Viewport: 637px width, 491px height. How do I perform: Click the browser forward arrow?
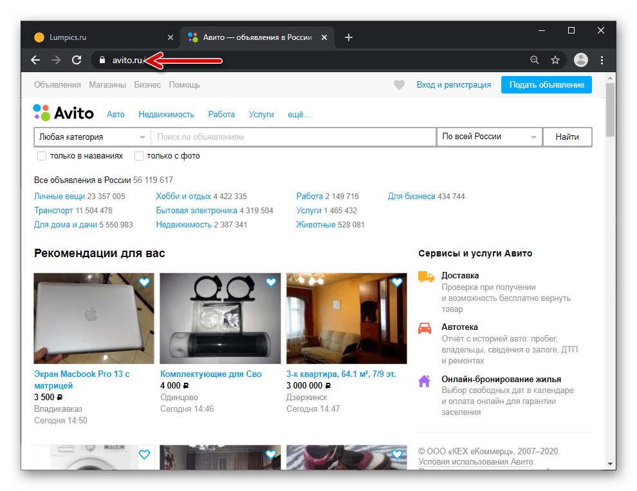56,60
